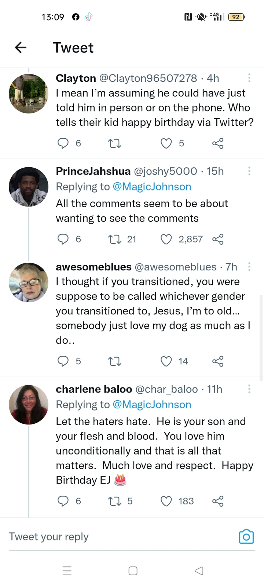Share Clayton's tweet
Image resolution: width=264 pixels, height=587 pixels.
click(x=218, y=143)
